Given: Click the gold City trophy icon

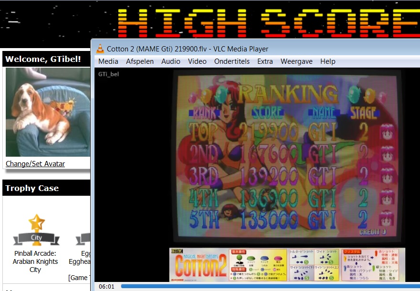Looking at the screenshot, I should pyautogui.click(x=36, y=230).
